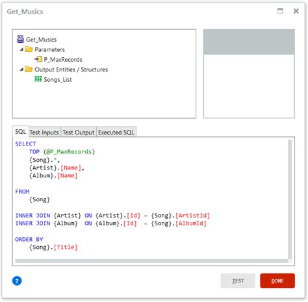This screenshot has height=302, width=308.
Task: Select the P_MaxRecords parameter label
Action: point(63,60)
